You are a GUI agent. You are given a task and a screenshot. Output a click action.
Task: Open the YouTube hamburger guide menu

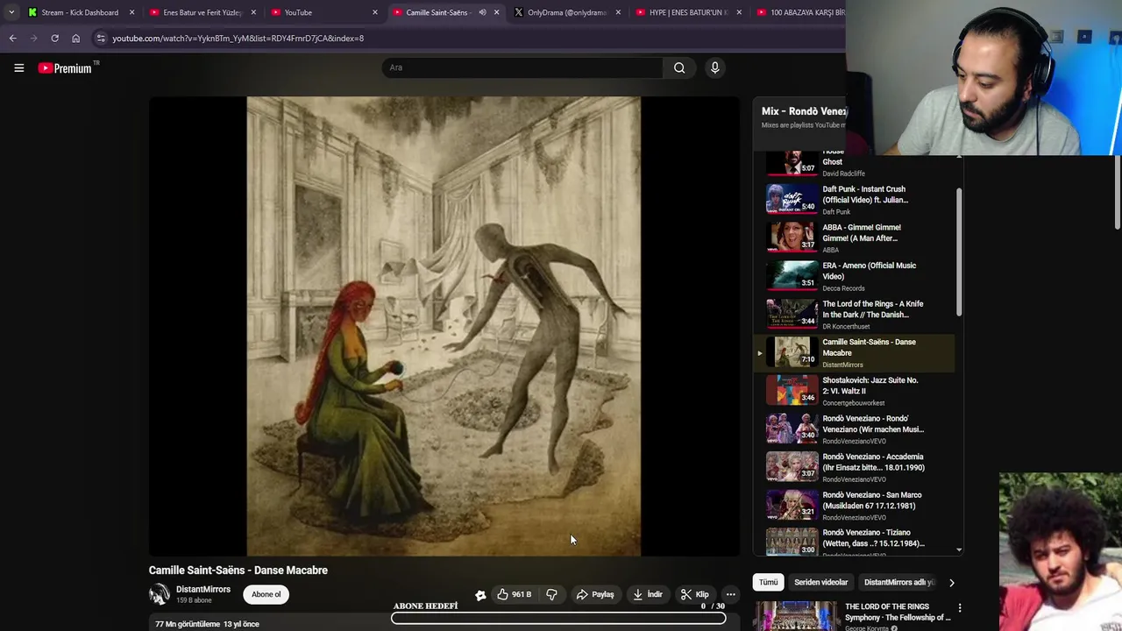pos(18,67)
